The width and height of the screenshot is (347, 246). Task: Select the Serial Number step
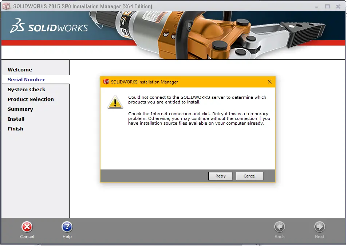click(26, 79)
